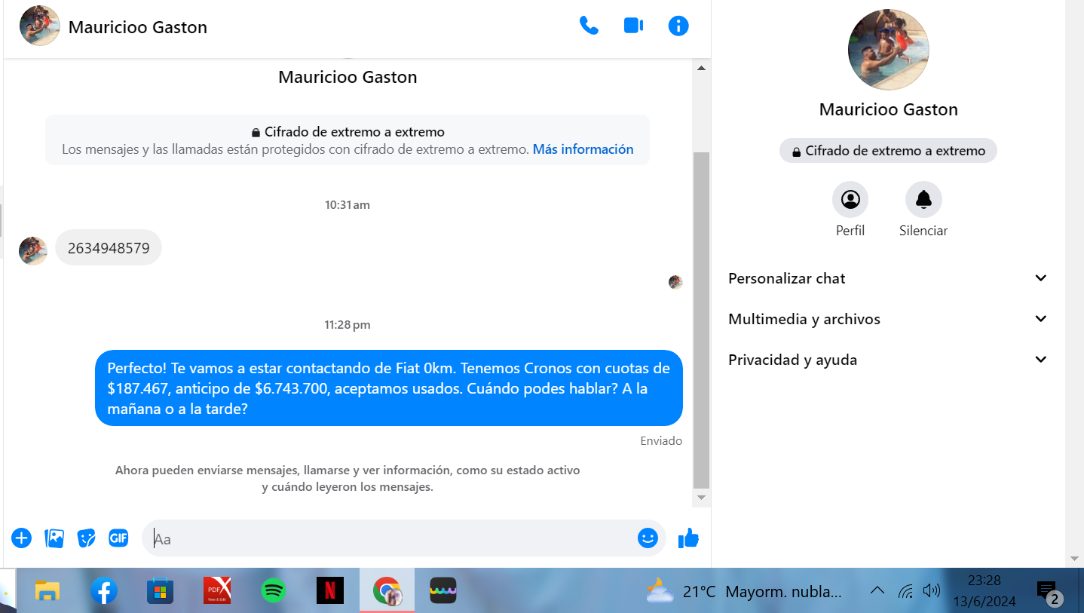Mute conversation with Silenciar bell
Screen dimensions: 1084x613
[923, 201]
